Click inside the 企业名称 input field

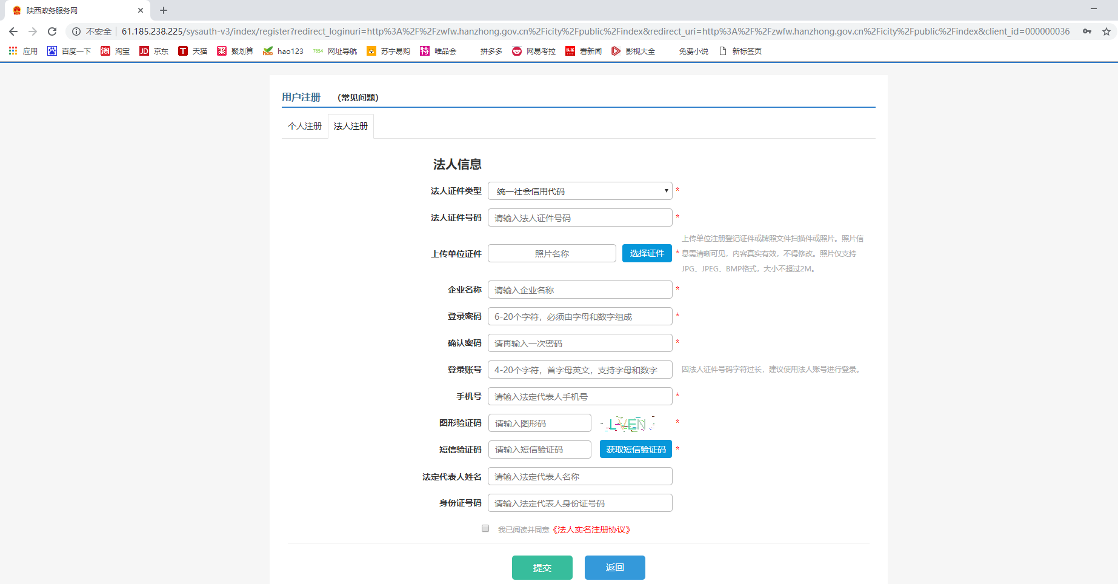(579, 290)
